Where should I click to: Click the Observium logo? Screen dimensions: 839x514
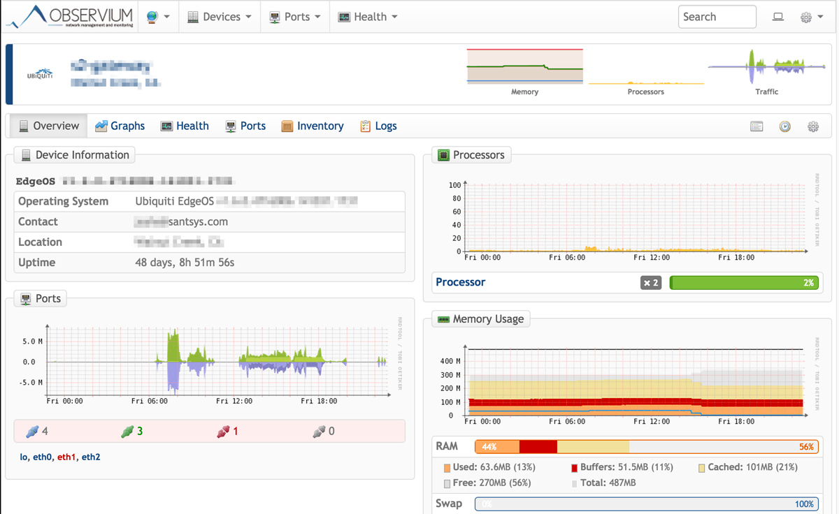pos(70,17)
